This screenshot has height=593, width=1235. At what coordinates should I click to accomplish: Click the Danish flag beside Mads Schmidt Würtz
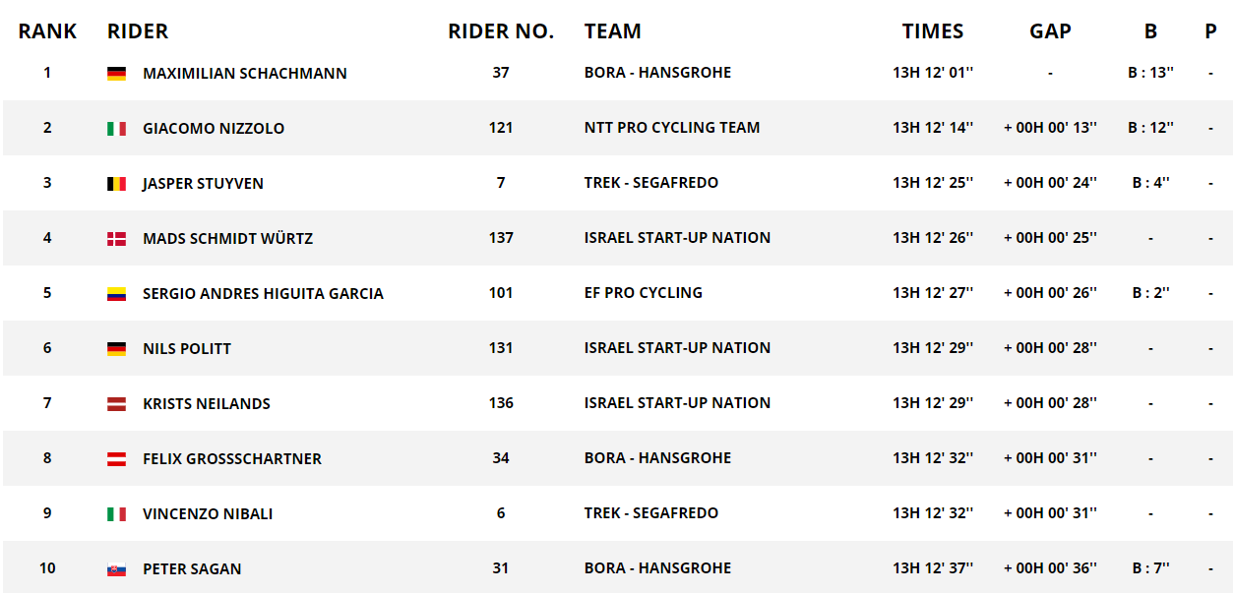tap(116, 238)
